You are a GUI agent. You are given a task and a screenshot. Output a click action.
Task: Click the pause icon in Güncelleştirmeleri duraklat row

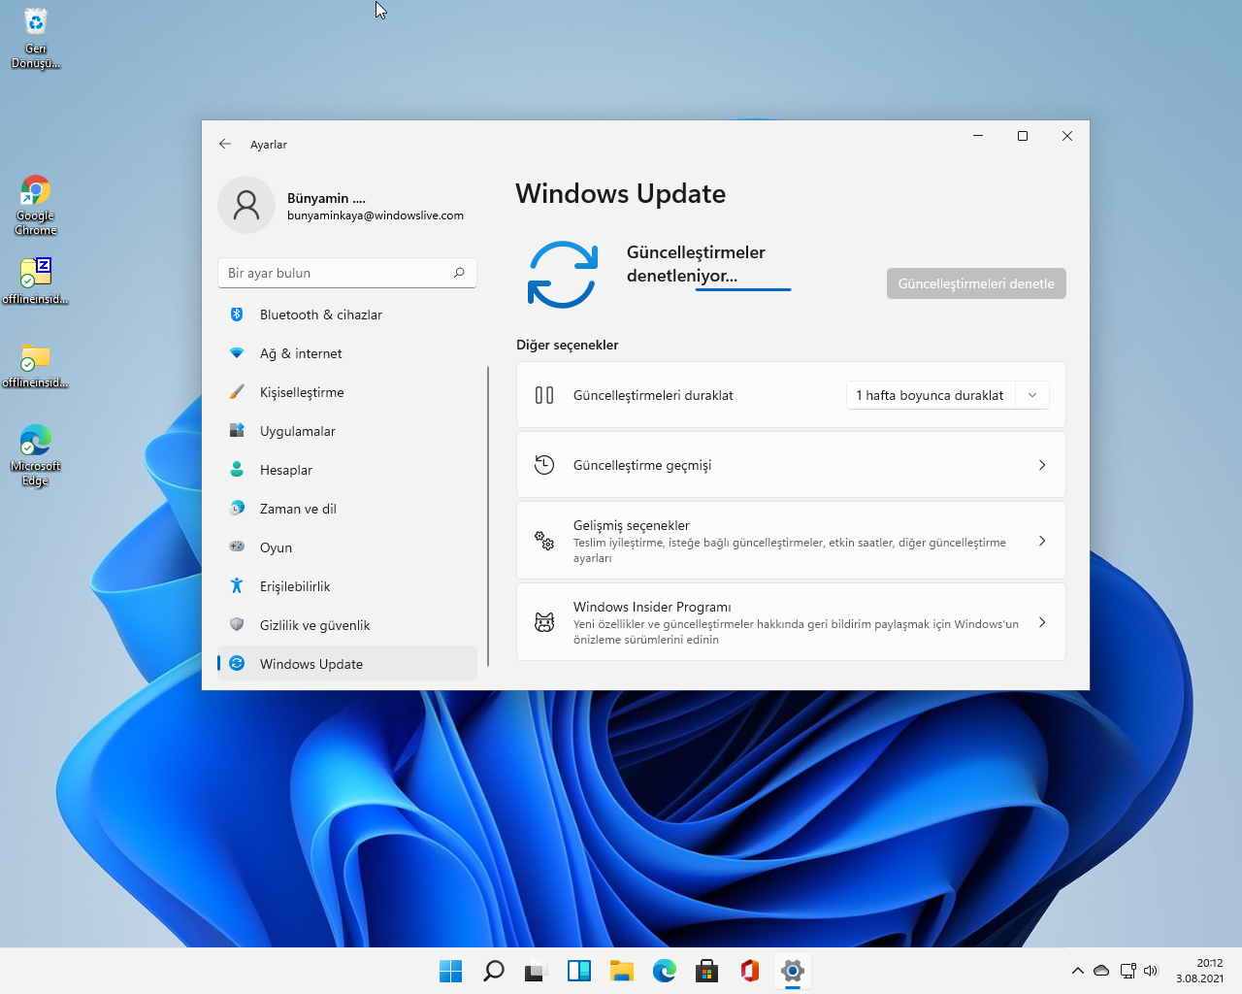point(544,395)
